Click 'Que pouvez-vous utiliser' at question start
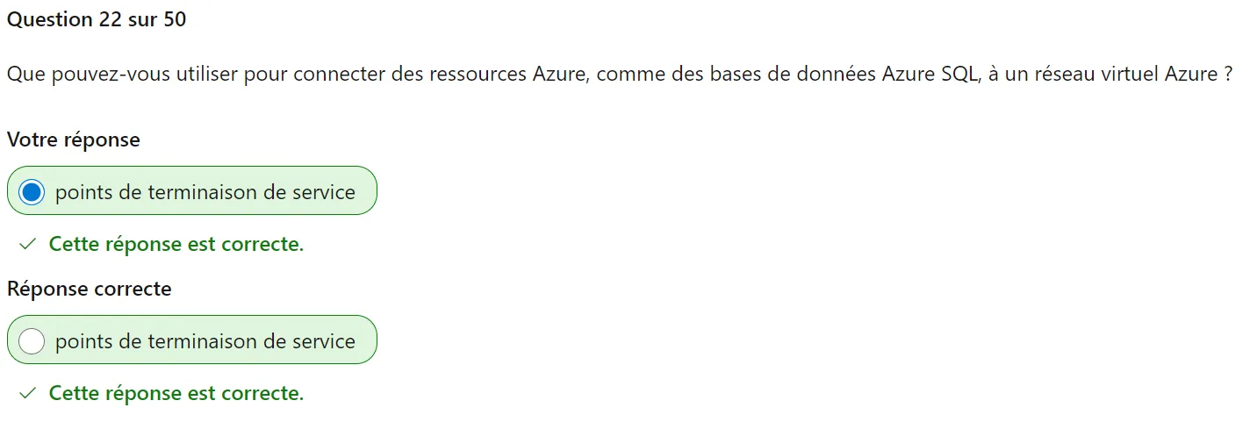1257x422 pixels. (x=122, y=75)
